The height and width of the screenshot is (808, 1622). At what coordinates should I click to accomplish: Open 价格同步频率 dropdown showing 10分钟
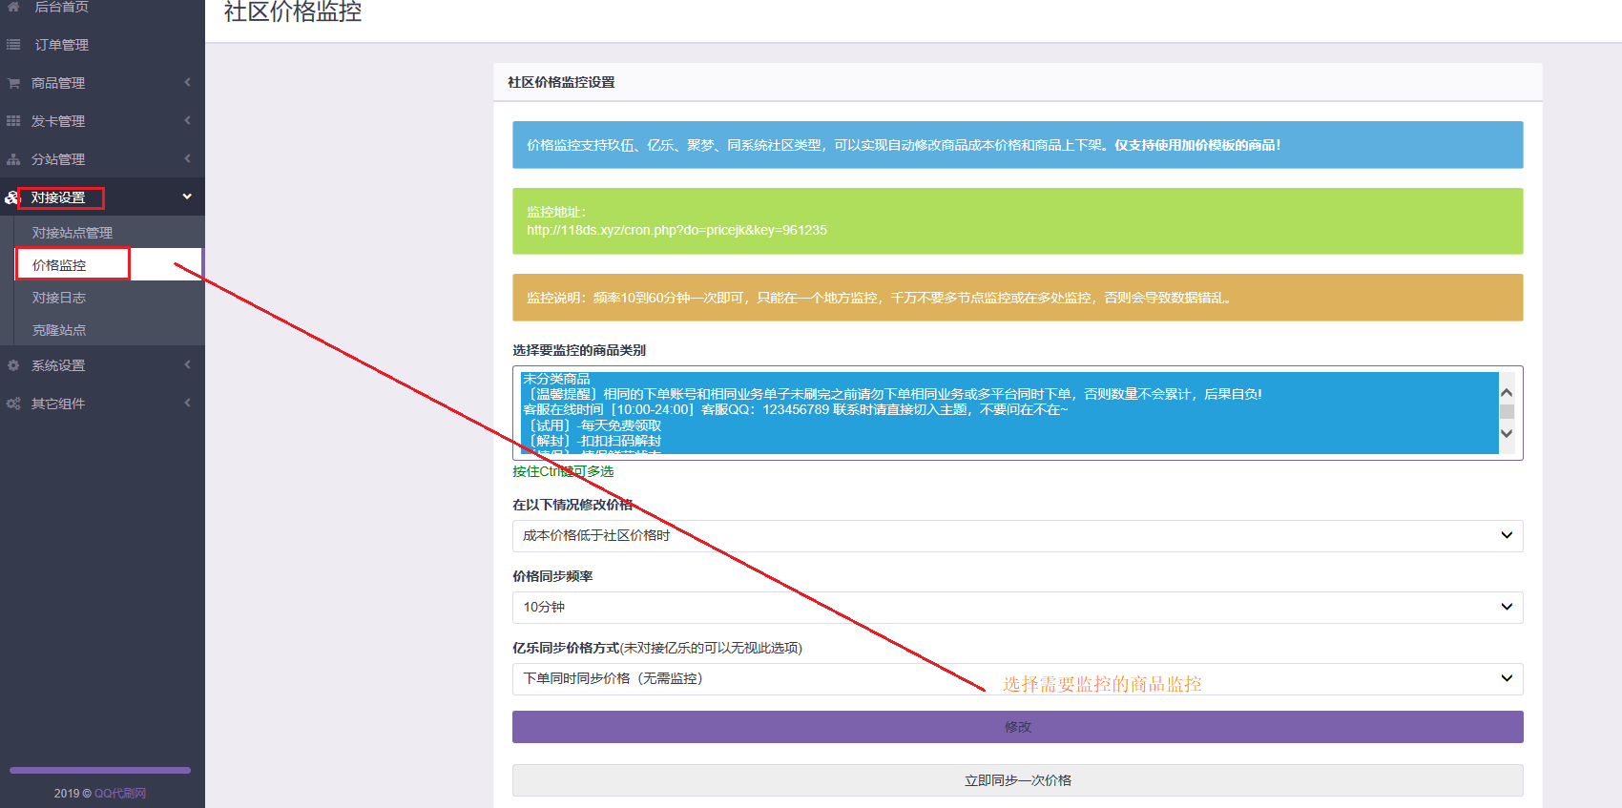(1017, 608)
